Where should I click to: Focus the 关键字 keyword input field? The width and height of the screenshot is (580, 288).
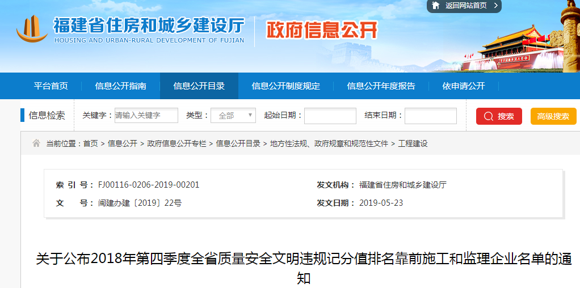(146, 116)
